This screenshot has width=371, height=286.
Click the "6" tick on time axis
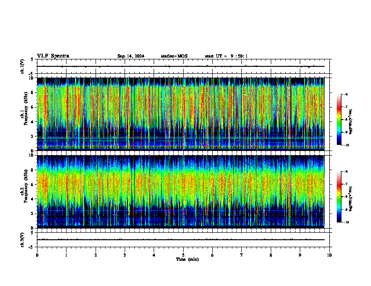(212, 255)
